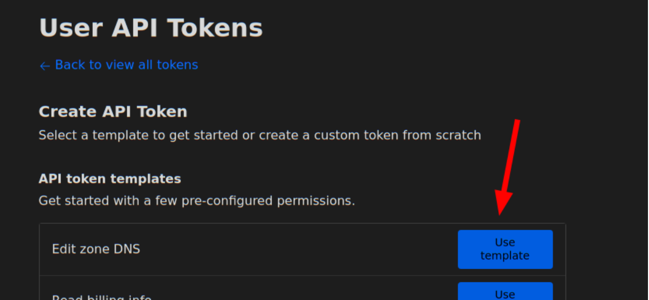Select the Edit zone DNS row label
The width and height of the screenshot is (649, 300).
(96, 249)
